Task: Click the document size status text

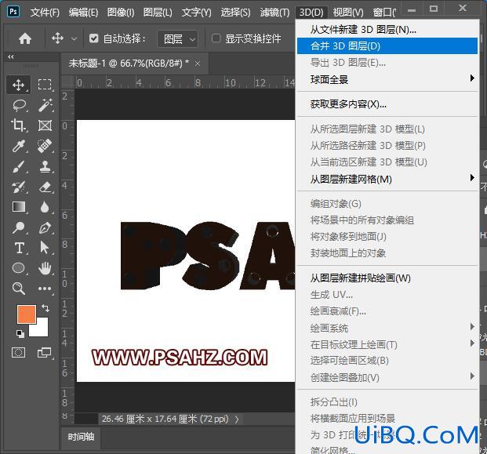Action: point(165,419)
